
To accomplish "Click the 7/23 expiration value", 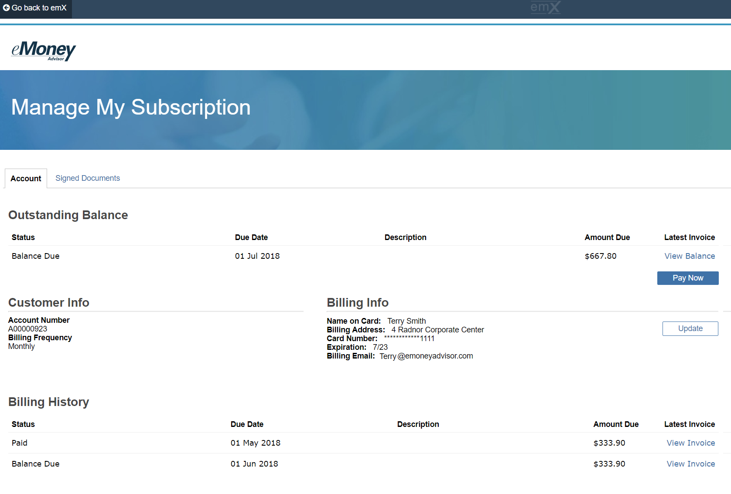I will pyautogui.click(x=380, y=347).
